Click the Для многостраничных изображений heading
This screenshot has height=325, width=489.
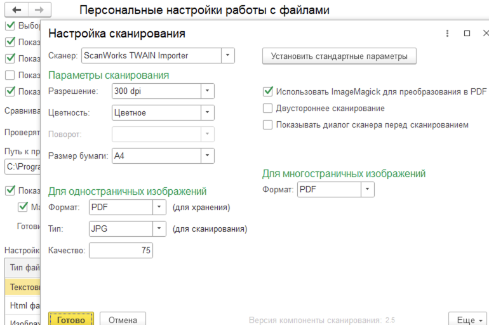pos(344,173)
